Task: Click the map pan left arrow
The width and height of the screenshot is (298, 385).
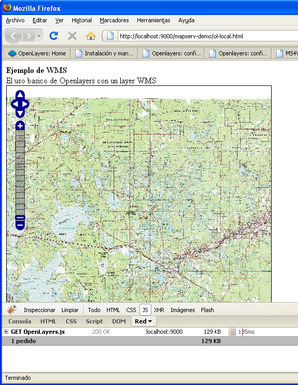Action: click(15, 104)
